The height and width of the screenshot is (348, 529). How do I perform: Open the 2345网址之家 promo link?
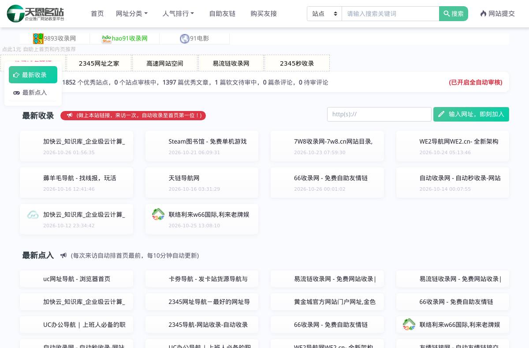[99, 63]
